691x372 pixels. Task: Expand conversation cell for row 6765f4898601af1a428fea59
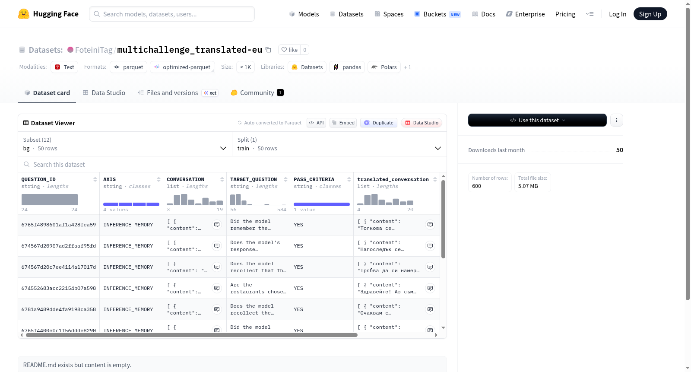pos(217,225)
